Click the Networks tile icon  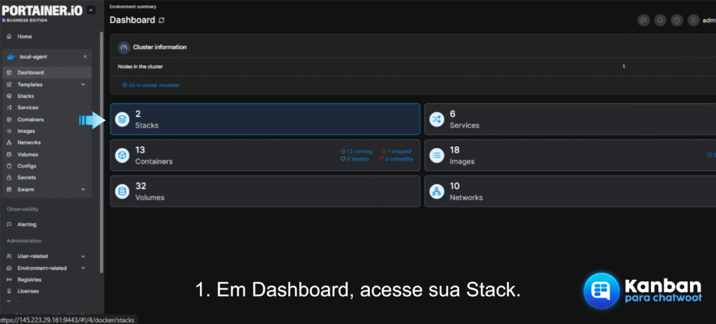click(436, 191)
